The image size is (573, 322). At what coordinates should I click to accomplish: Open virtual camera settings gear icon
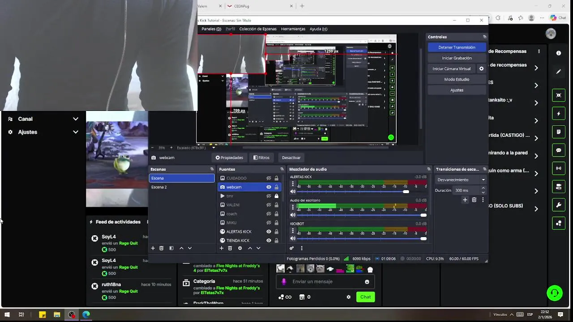tap(482, 69)
